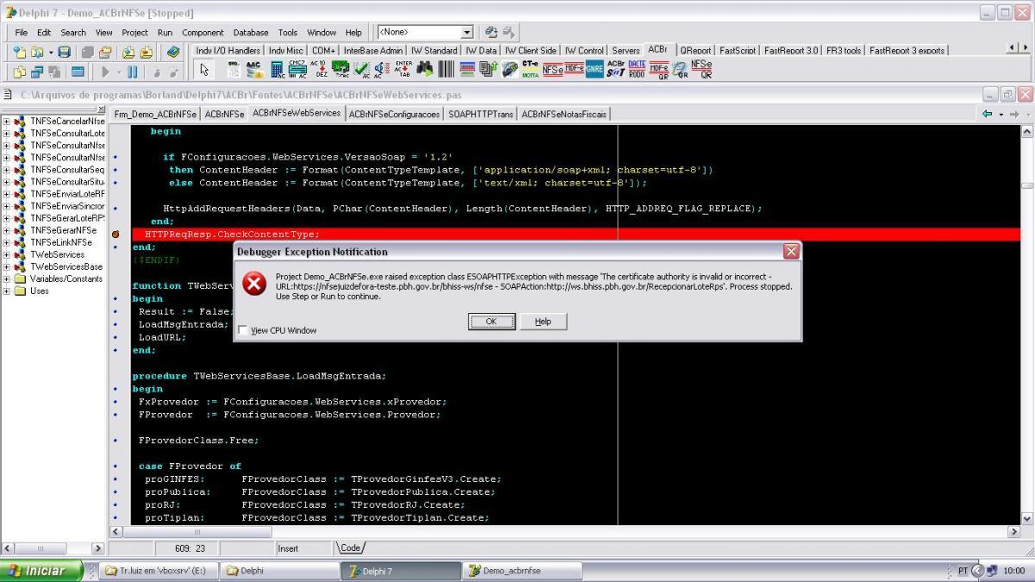The image size is (1035, 582).
Task: Select the AC 10 DEZ component icon
Action: point(321,70)
